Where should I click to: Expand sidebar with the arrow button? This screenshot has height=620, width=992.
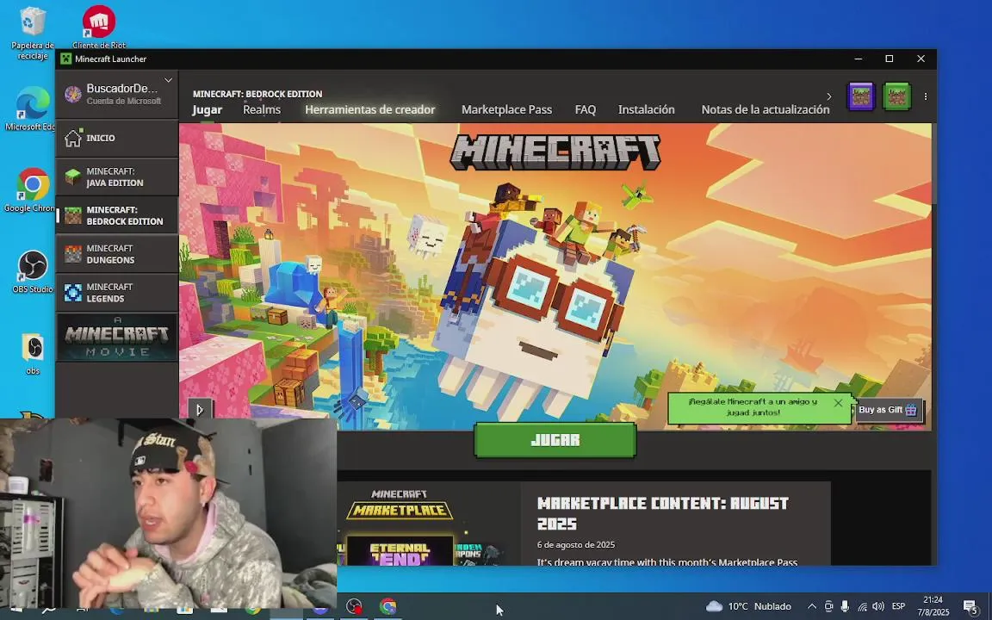tap(200, 409)
